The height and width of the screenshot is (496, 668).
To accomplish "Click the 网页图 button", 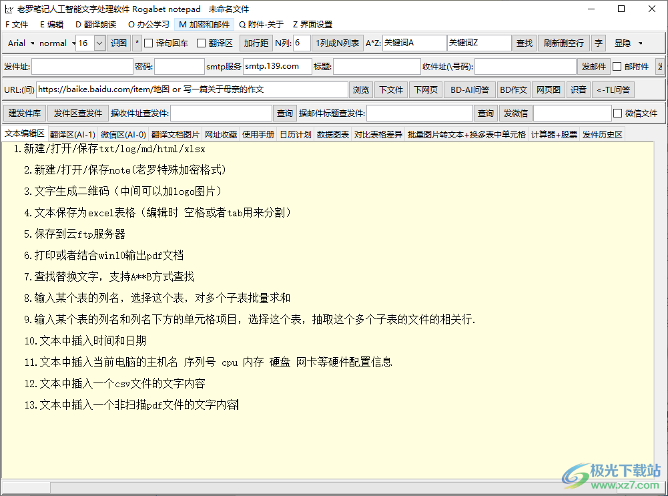I will coord(549,89).
